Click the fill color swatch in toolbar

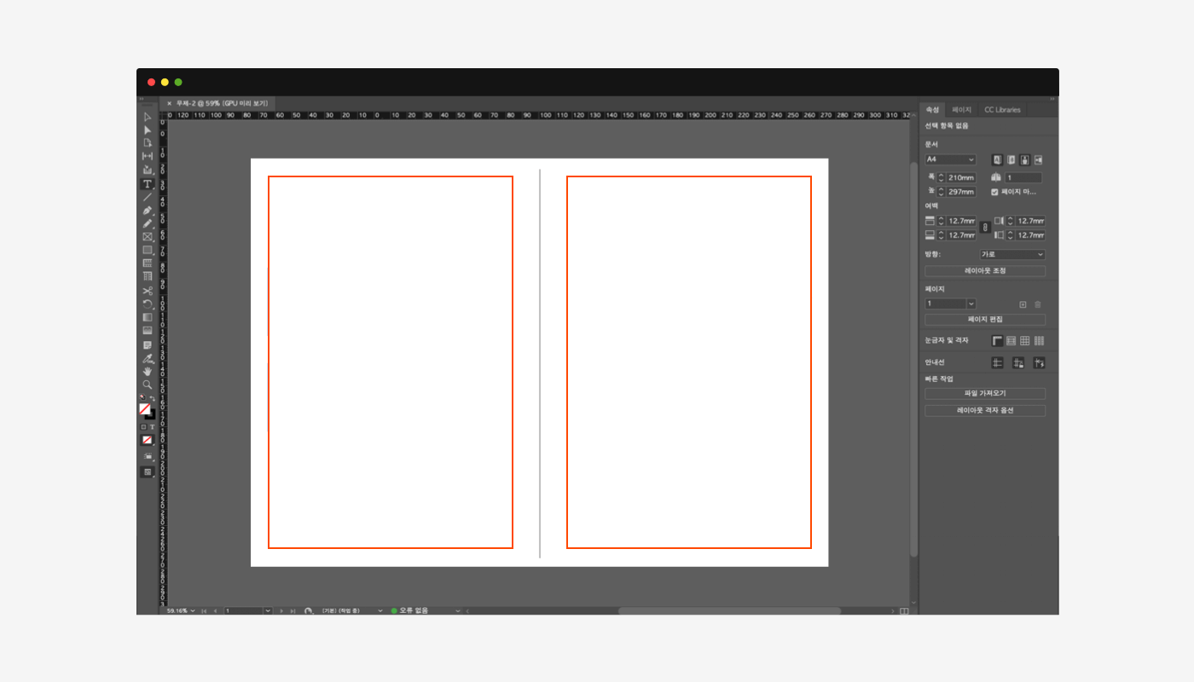[x=145, y=409]
